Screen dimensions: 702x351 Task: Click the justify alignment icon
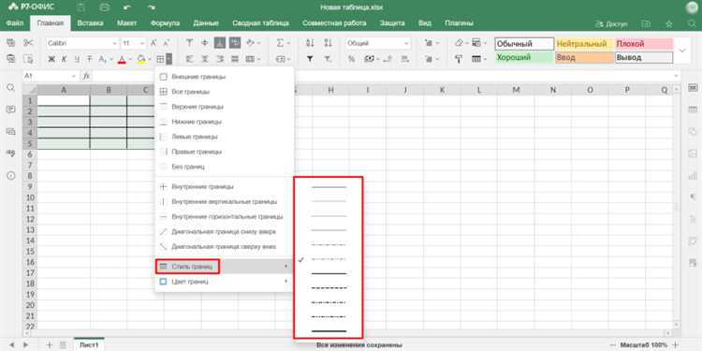coord(235,59)
